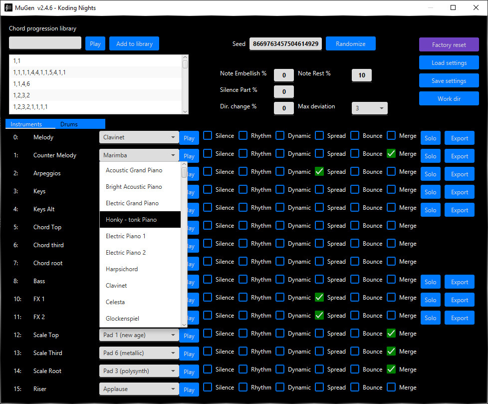Click the Seed input field

[x=284, y=43]
